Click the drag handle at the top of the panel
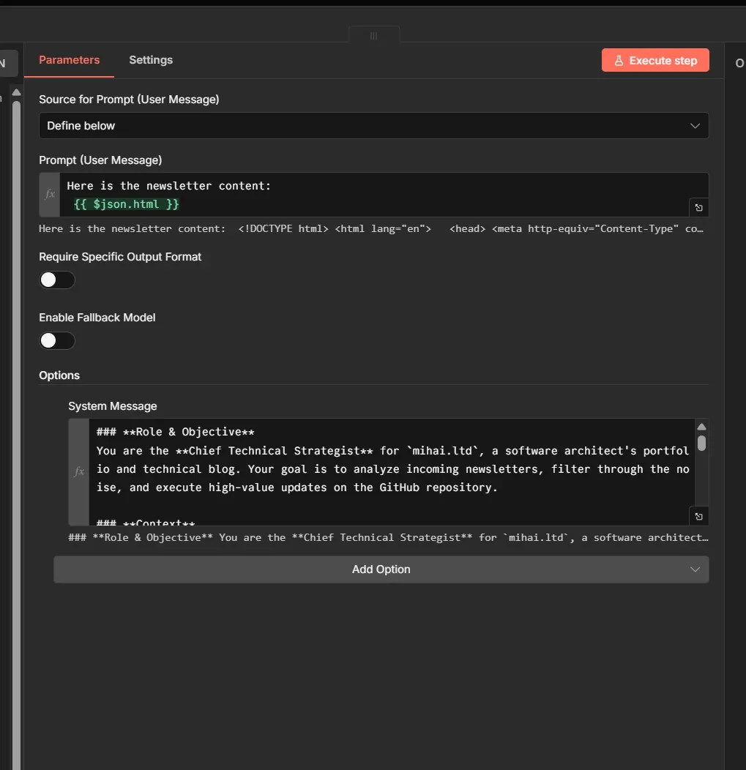 click(373, 35)
